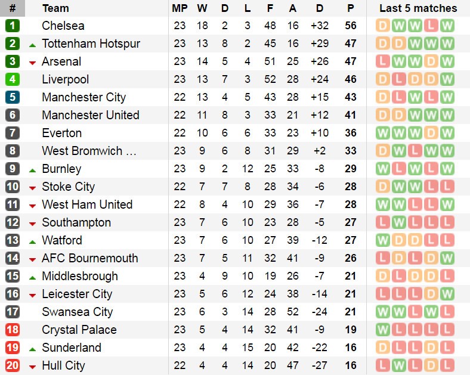Click the Team column header
Viewport: 470px width, 375px height.
click(55, 8)
